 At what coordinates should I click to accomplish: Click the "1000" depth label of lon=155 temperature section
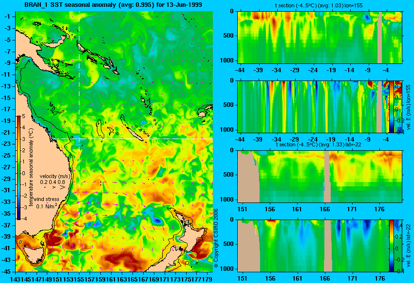coord(227,61)
